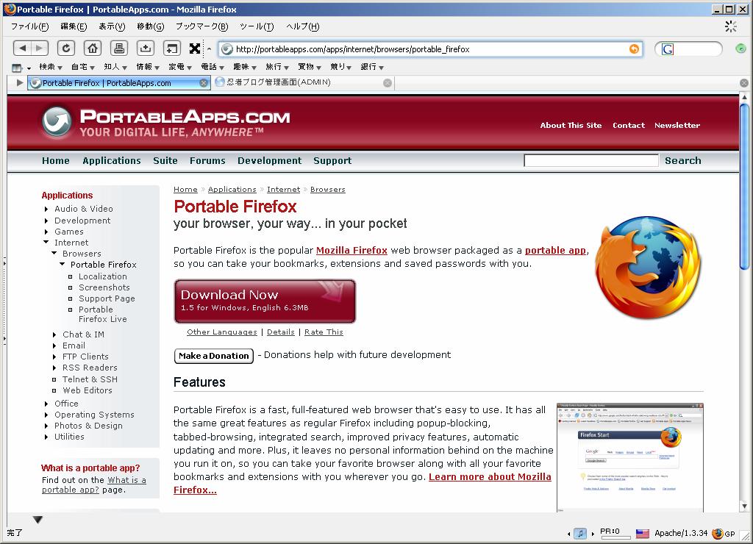Click the US flag icon in status bar
This screenshot has height=544, width=753.
pos(642,534)
